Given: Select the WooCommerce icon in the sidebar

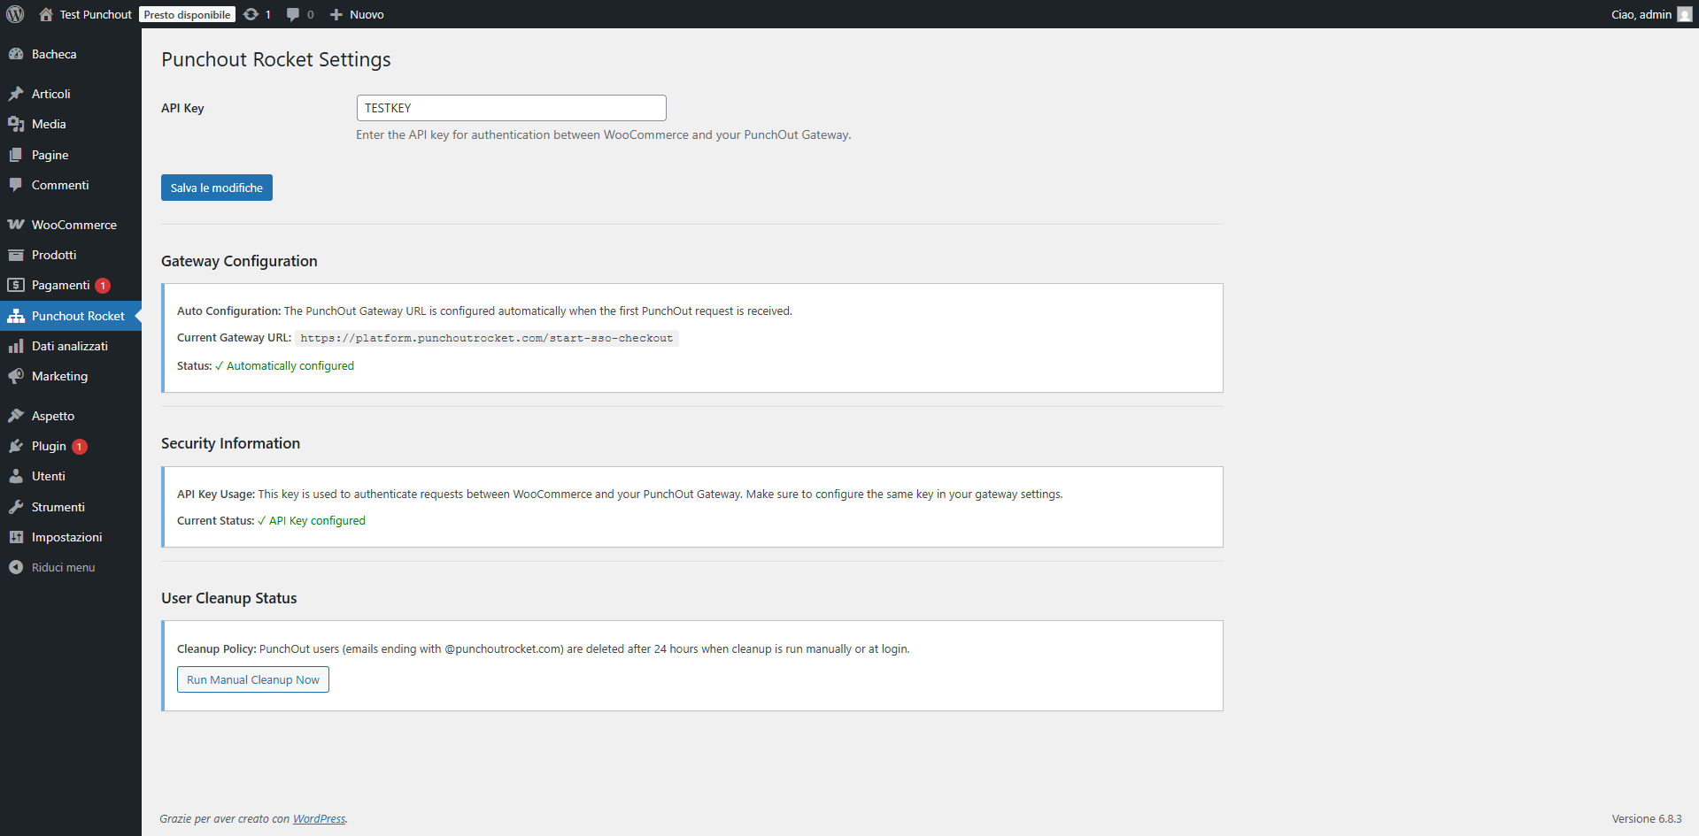Looking at the screenshot, I should tap(17, 224).
